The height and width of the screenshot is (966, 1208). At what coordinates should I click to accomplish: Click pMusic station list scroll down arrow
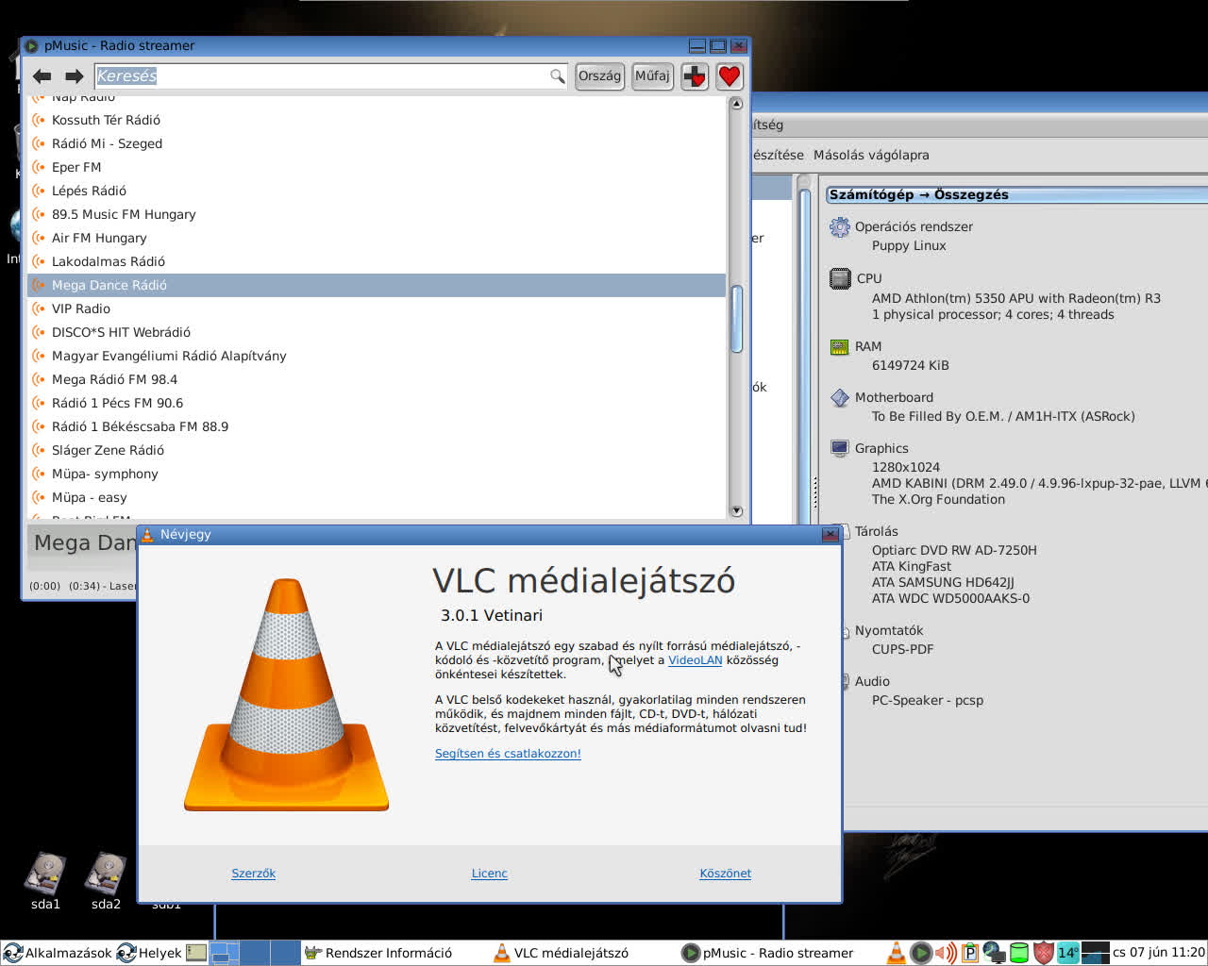click(737, 510)
